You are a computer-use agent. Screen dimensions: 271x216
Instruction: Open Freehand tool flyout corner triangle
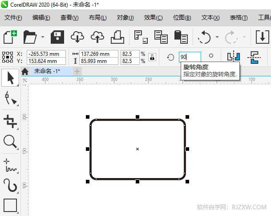click(x=17, y=173)
